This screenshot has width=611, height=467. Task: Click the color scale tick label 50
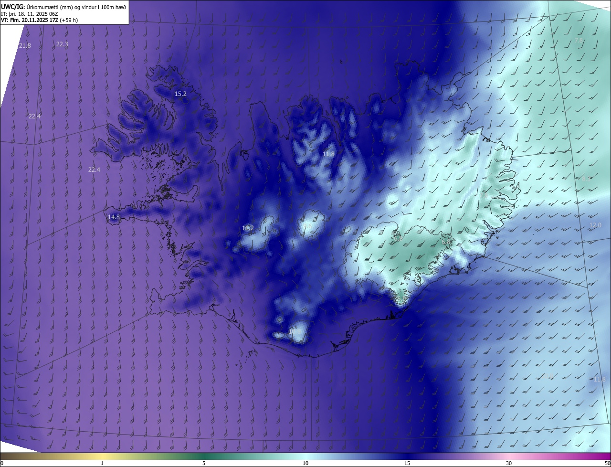[x=607, y=463]
